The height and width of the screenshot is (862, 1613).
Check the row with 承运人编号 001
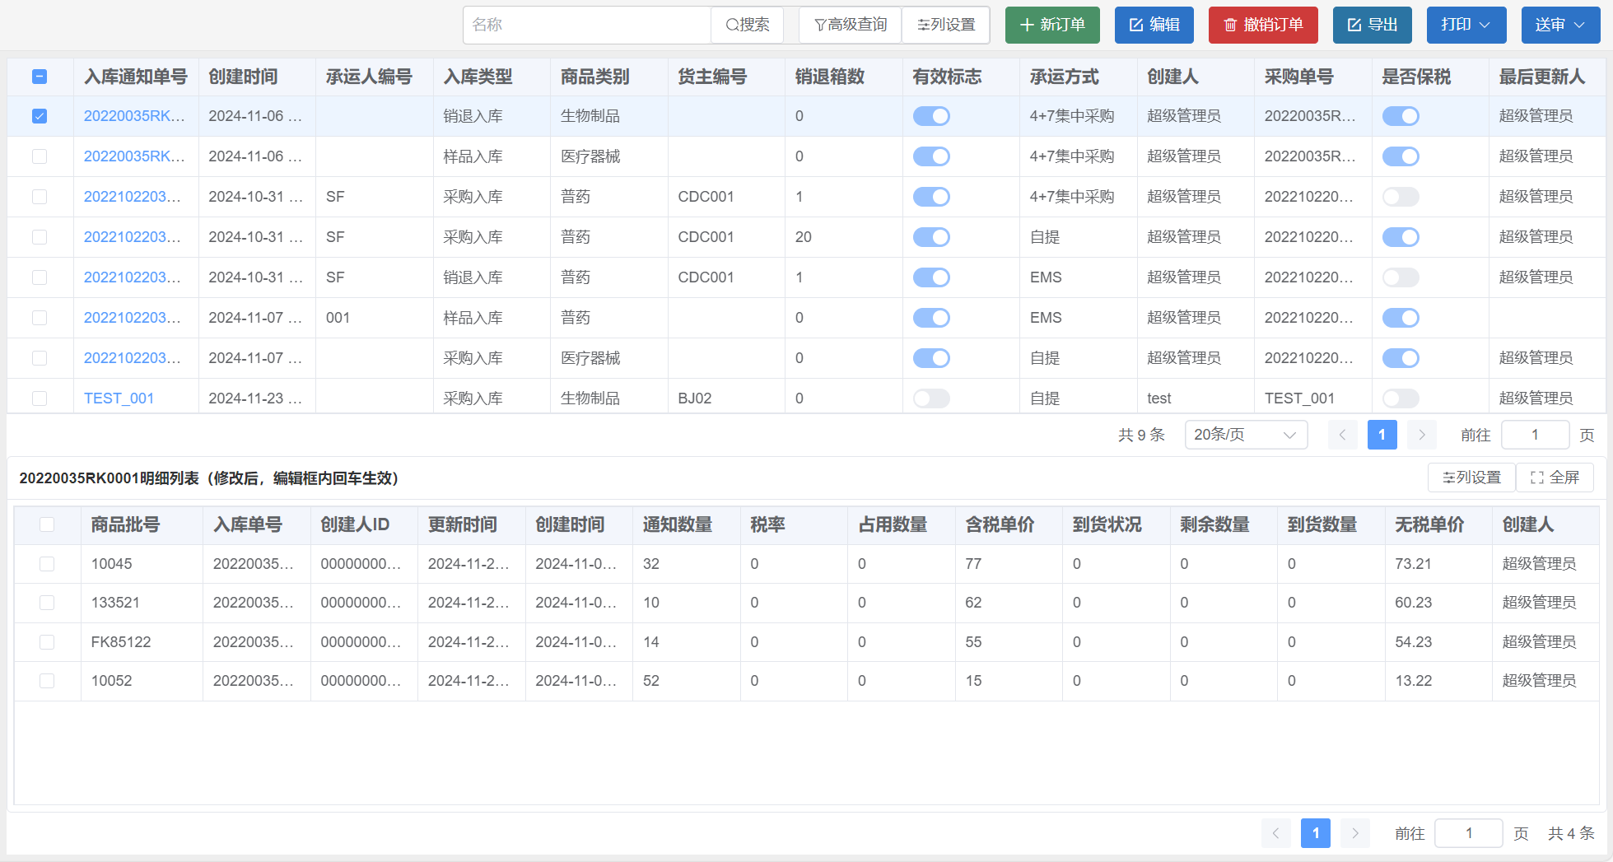tap(40, 318)
